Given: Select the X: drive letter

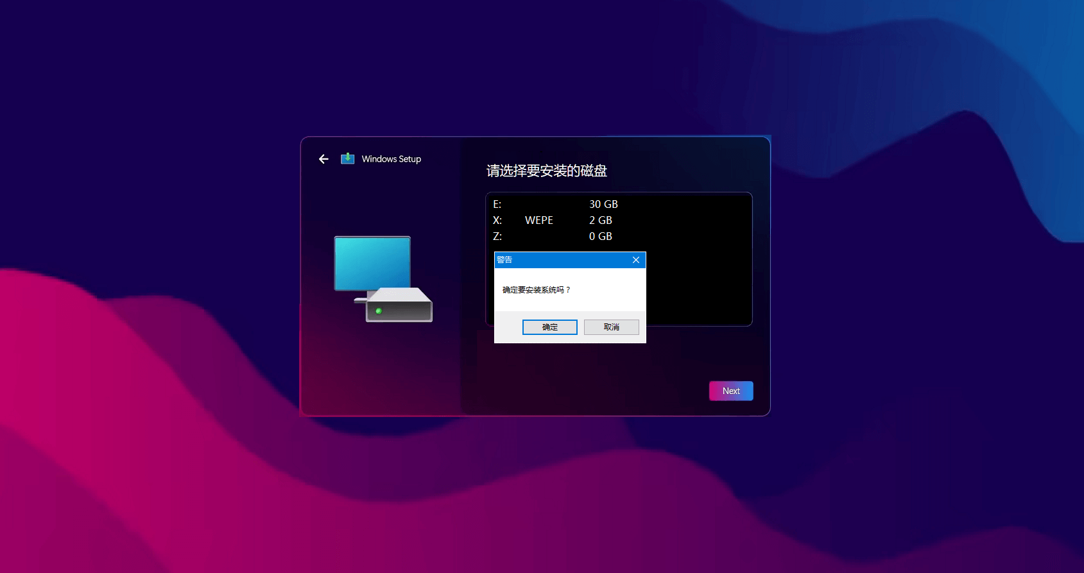Looking at the screenshot, I should coord(497,220).
